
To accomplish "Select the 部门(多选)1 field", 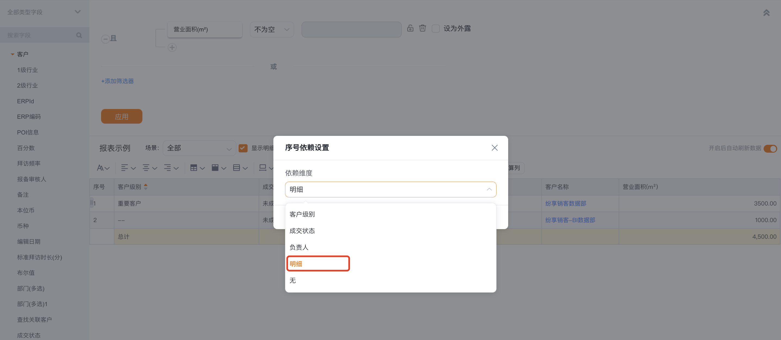I will tap(32, 304).
